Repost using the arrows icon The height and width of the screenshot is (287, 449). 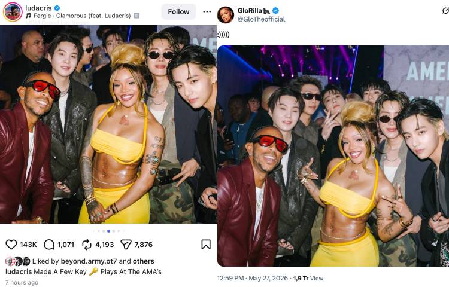(87, 245)
